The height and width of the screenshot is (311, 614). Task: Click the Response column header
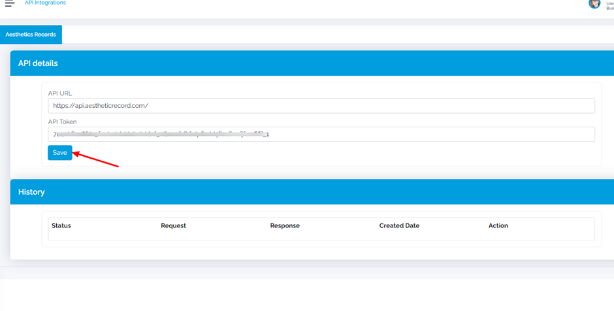(x=285, y=225)
